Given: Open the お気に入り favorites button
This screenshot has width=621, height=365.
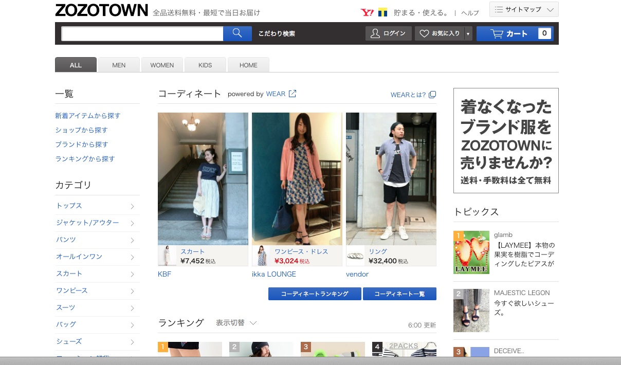Looking at the screenshot, I should (440, 33).
